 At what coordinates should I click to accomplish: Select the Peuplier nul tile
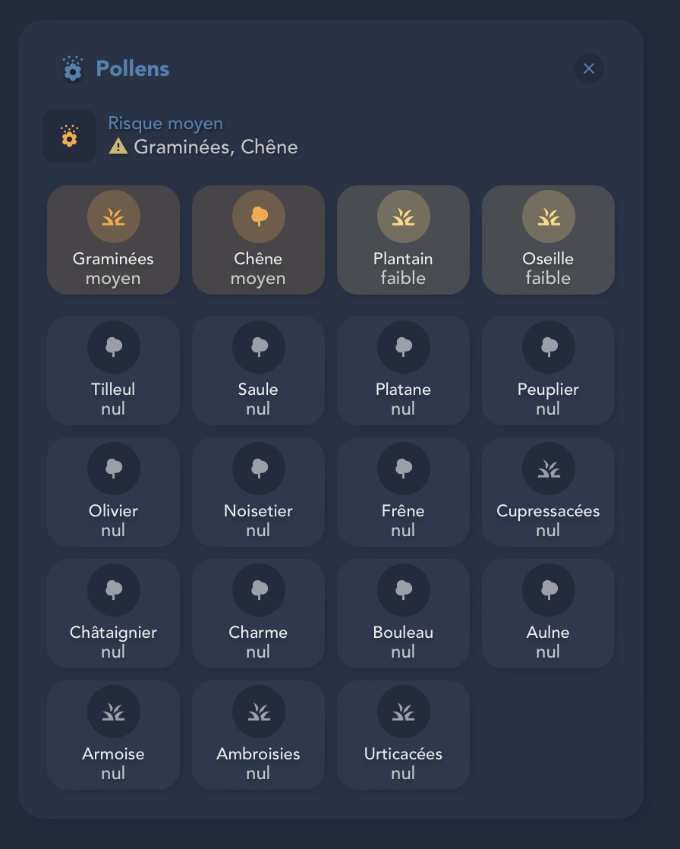pyautogui.click(x=549, y=371)
